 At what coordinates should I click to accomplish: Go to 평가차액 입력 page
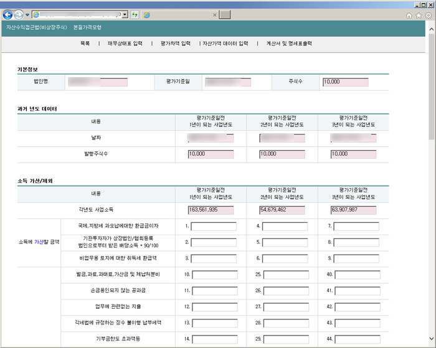176,44
